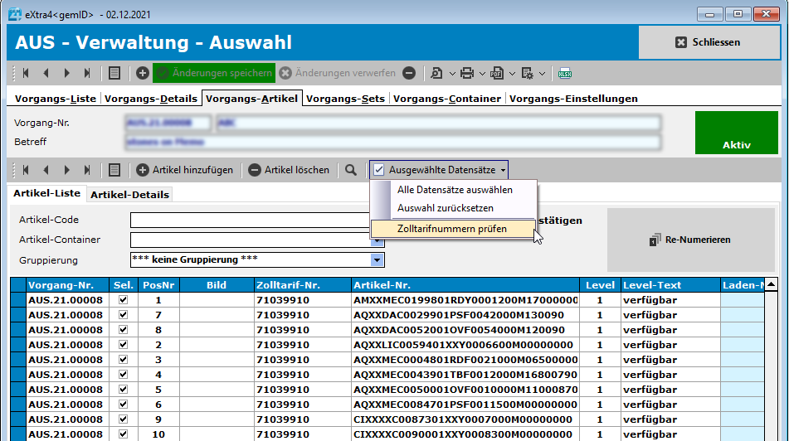The height and width of the screenshot is (441, 789).
Task: Open print preview magnifier document icon
Action: [436, 73]
